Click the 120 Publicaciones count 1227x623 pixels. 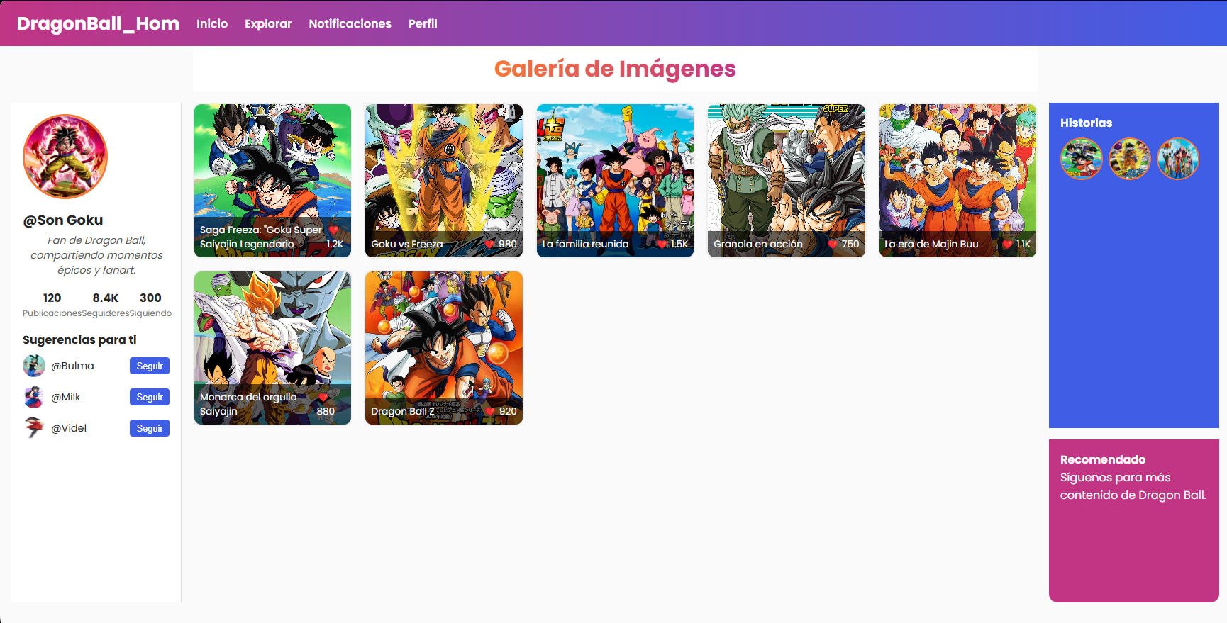pos(52,305)
